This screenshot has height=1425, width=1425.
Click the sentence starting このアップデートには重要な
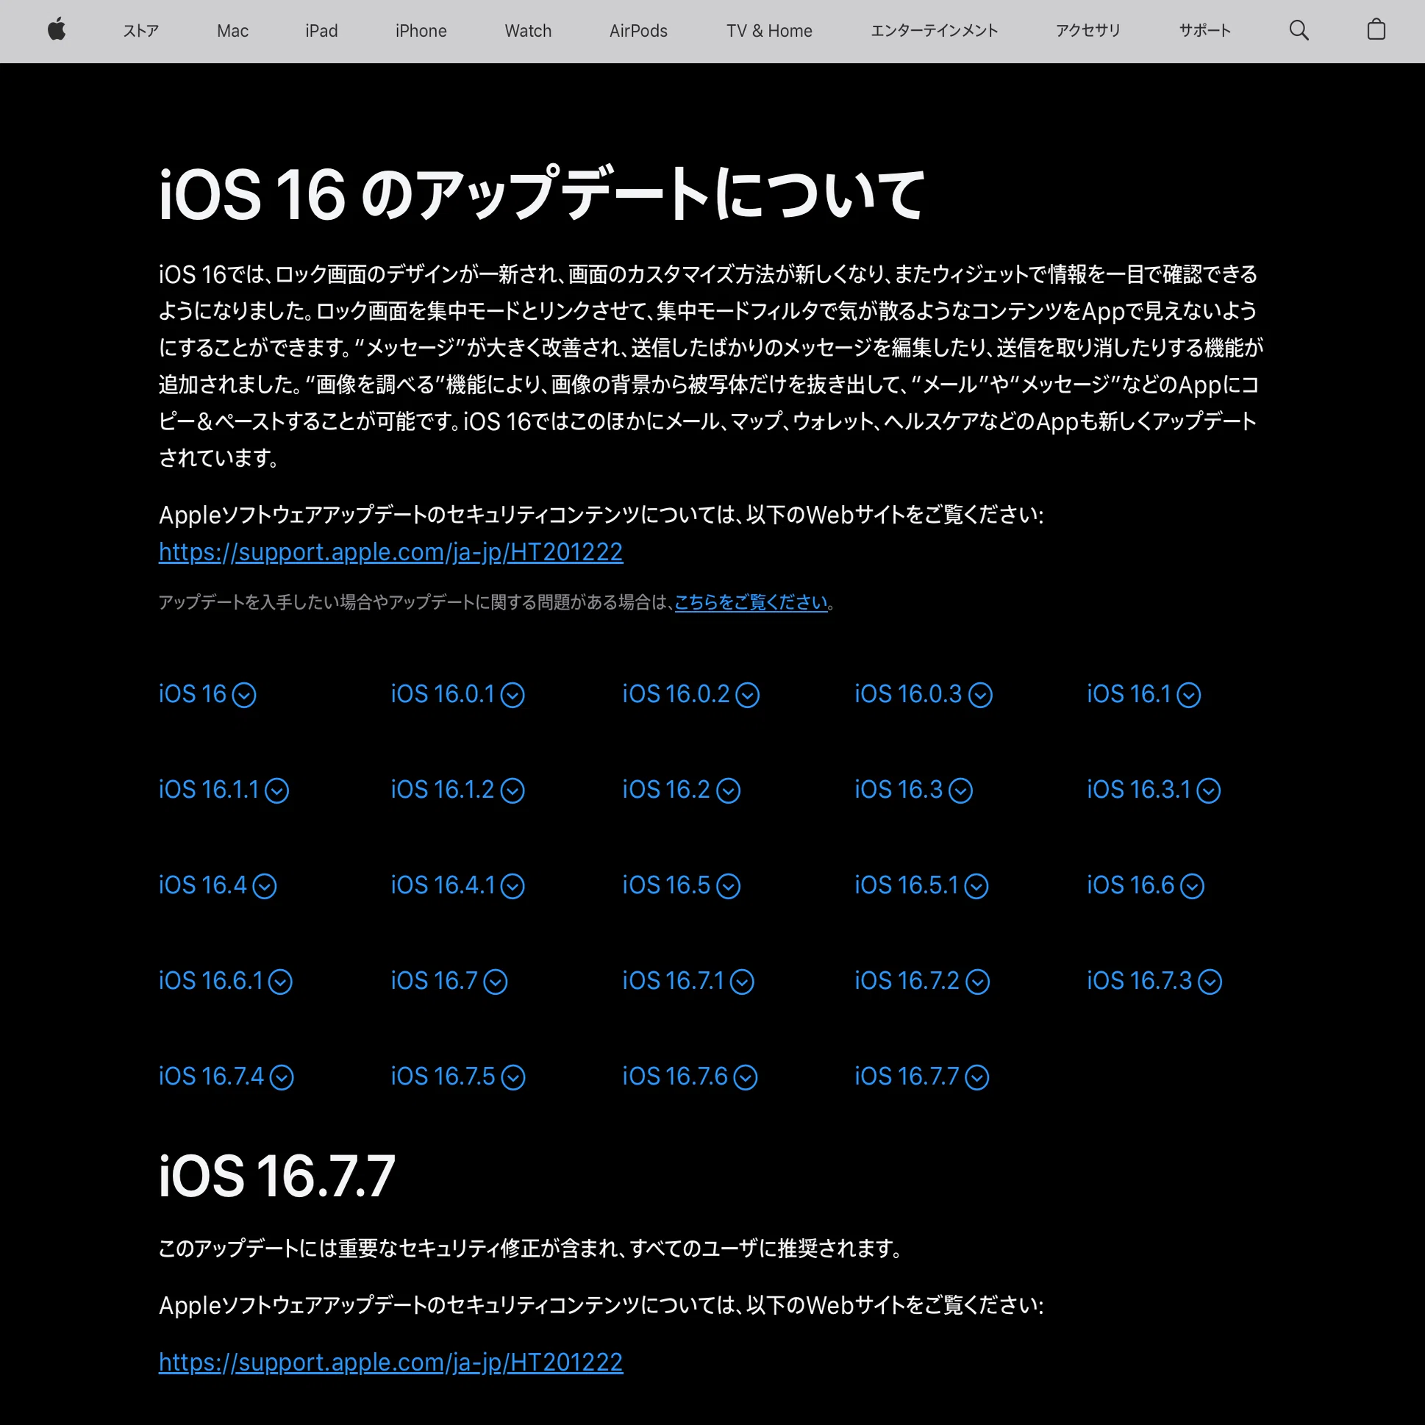530,1248
